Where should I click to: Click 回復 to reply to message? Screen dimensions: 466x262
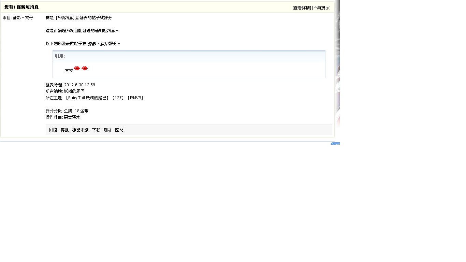(x=53, y=130)
